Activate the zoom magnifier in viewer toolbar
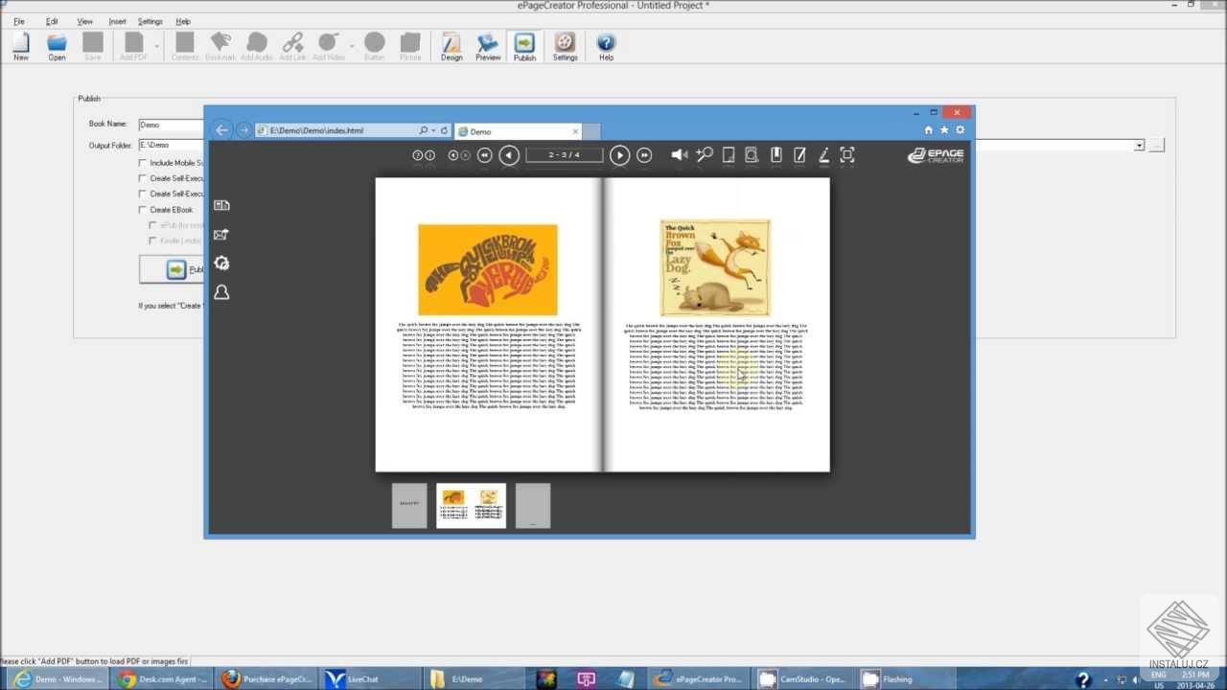 pyautogui.click(x=705, y=155)
